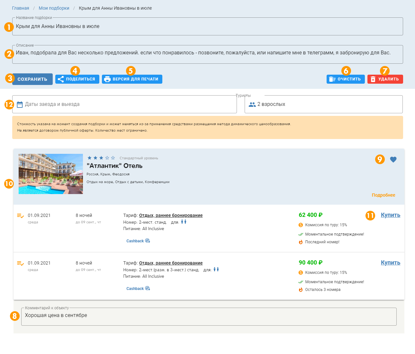Click the flame icon next to Осталось 3 номера
Screen dimensions: 415x354
coord(301,290)
